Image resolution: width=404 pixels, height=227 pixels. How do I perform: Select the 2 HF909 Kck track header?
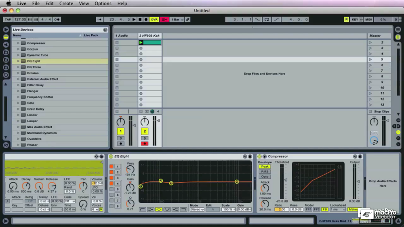(x=150, y=36)
